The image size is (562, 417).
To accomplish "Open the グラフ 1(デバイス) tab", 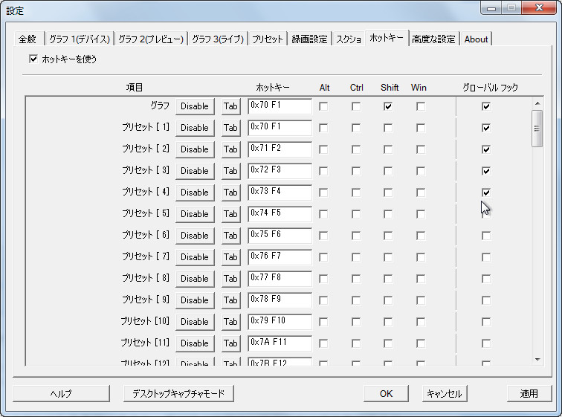I will 80,39.
